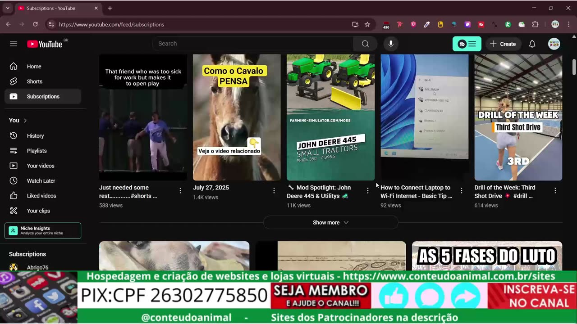The height and width of the screenshot is (324, 577).
Task: Play the John Deere 445 tractors thumbnail
Action: 330,117
